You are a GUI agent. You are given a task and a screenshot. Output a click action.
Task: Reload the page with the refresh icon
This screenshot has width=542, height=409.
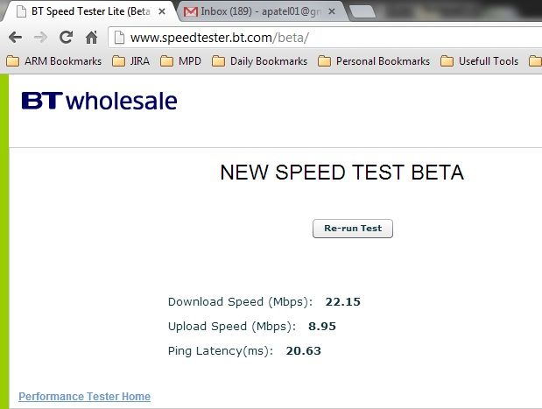[x=66, y=37]
